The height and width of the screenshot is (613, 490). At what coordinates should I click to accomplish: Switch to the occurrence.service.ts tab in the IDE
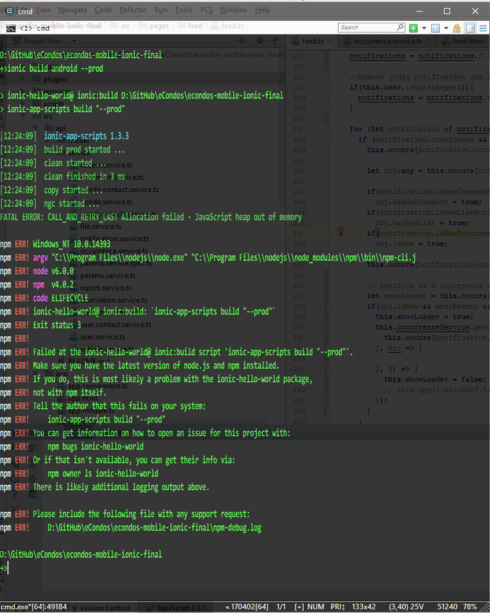388,41
